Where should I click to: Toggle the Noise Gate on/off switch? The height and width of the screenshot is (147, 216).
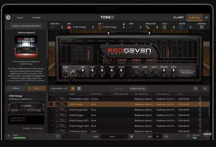(62, 27)
